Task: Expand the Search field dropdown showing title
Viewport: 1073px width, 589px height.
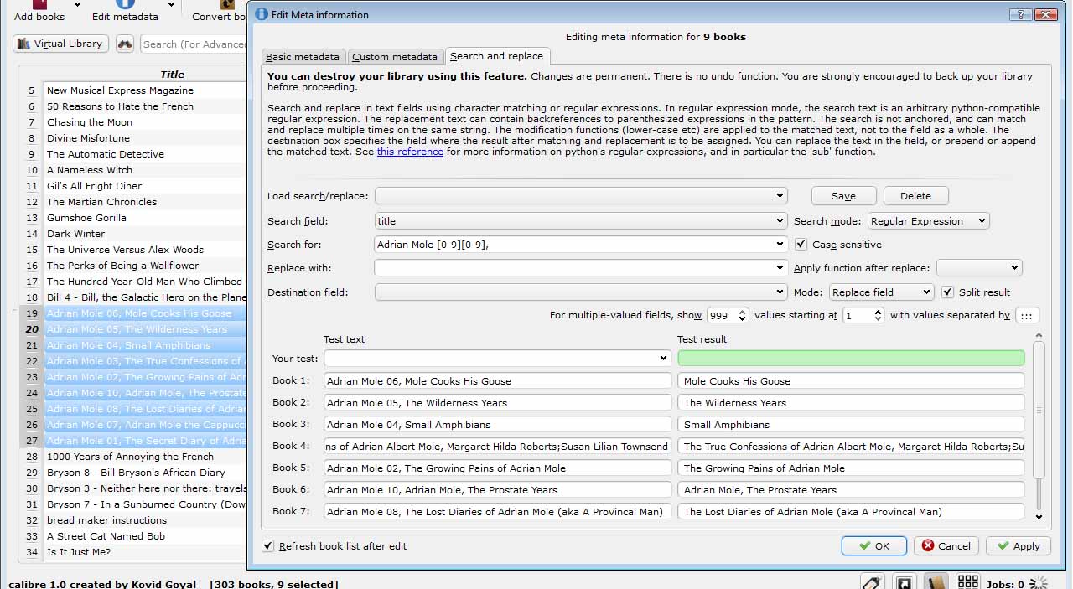Action: pos(580,221)
